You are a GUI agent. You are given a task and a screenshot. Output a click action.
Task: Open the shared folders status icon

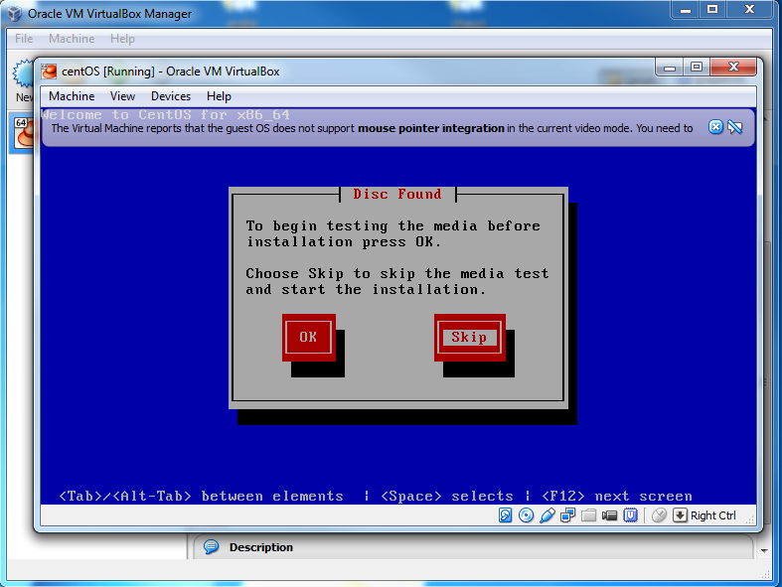coord(588,515)
